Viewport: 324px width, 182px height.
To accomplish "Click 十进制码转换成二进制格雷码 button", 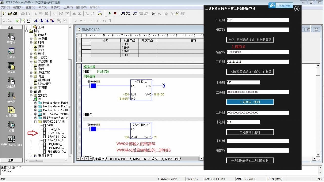I will pos(250,160).
